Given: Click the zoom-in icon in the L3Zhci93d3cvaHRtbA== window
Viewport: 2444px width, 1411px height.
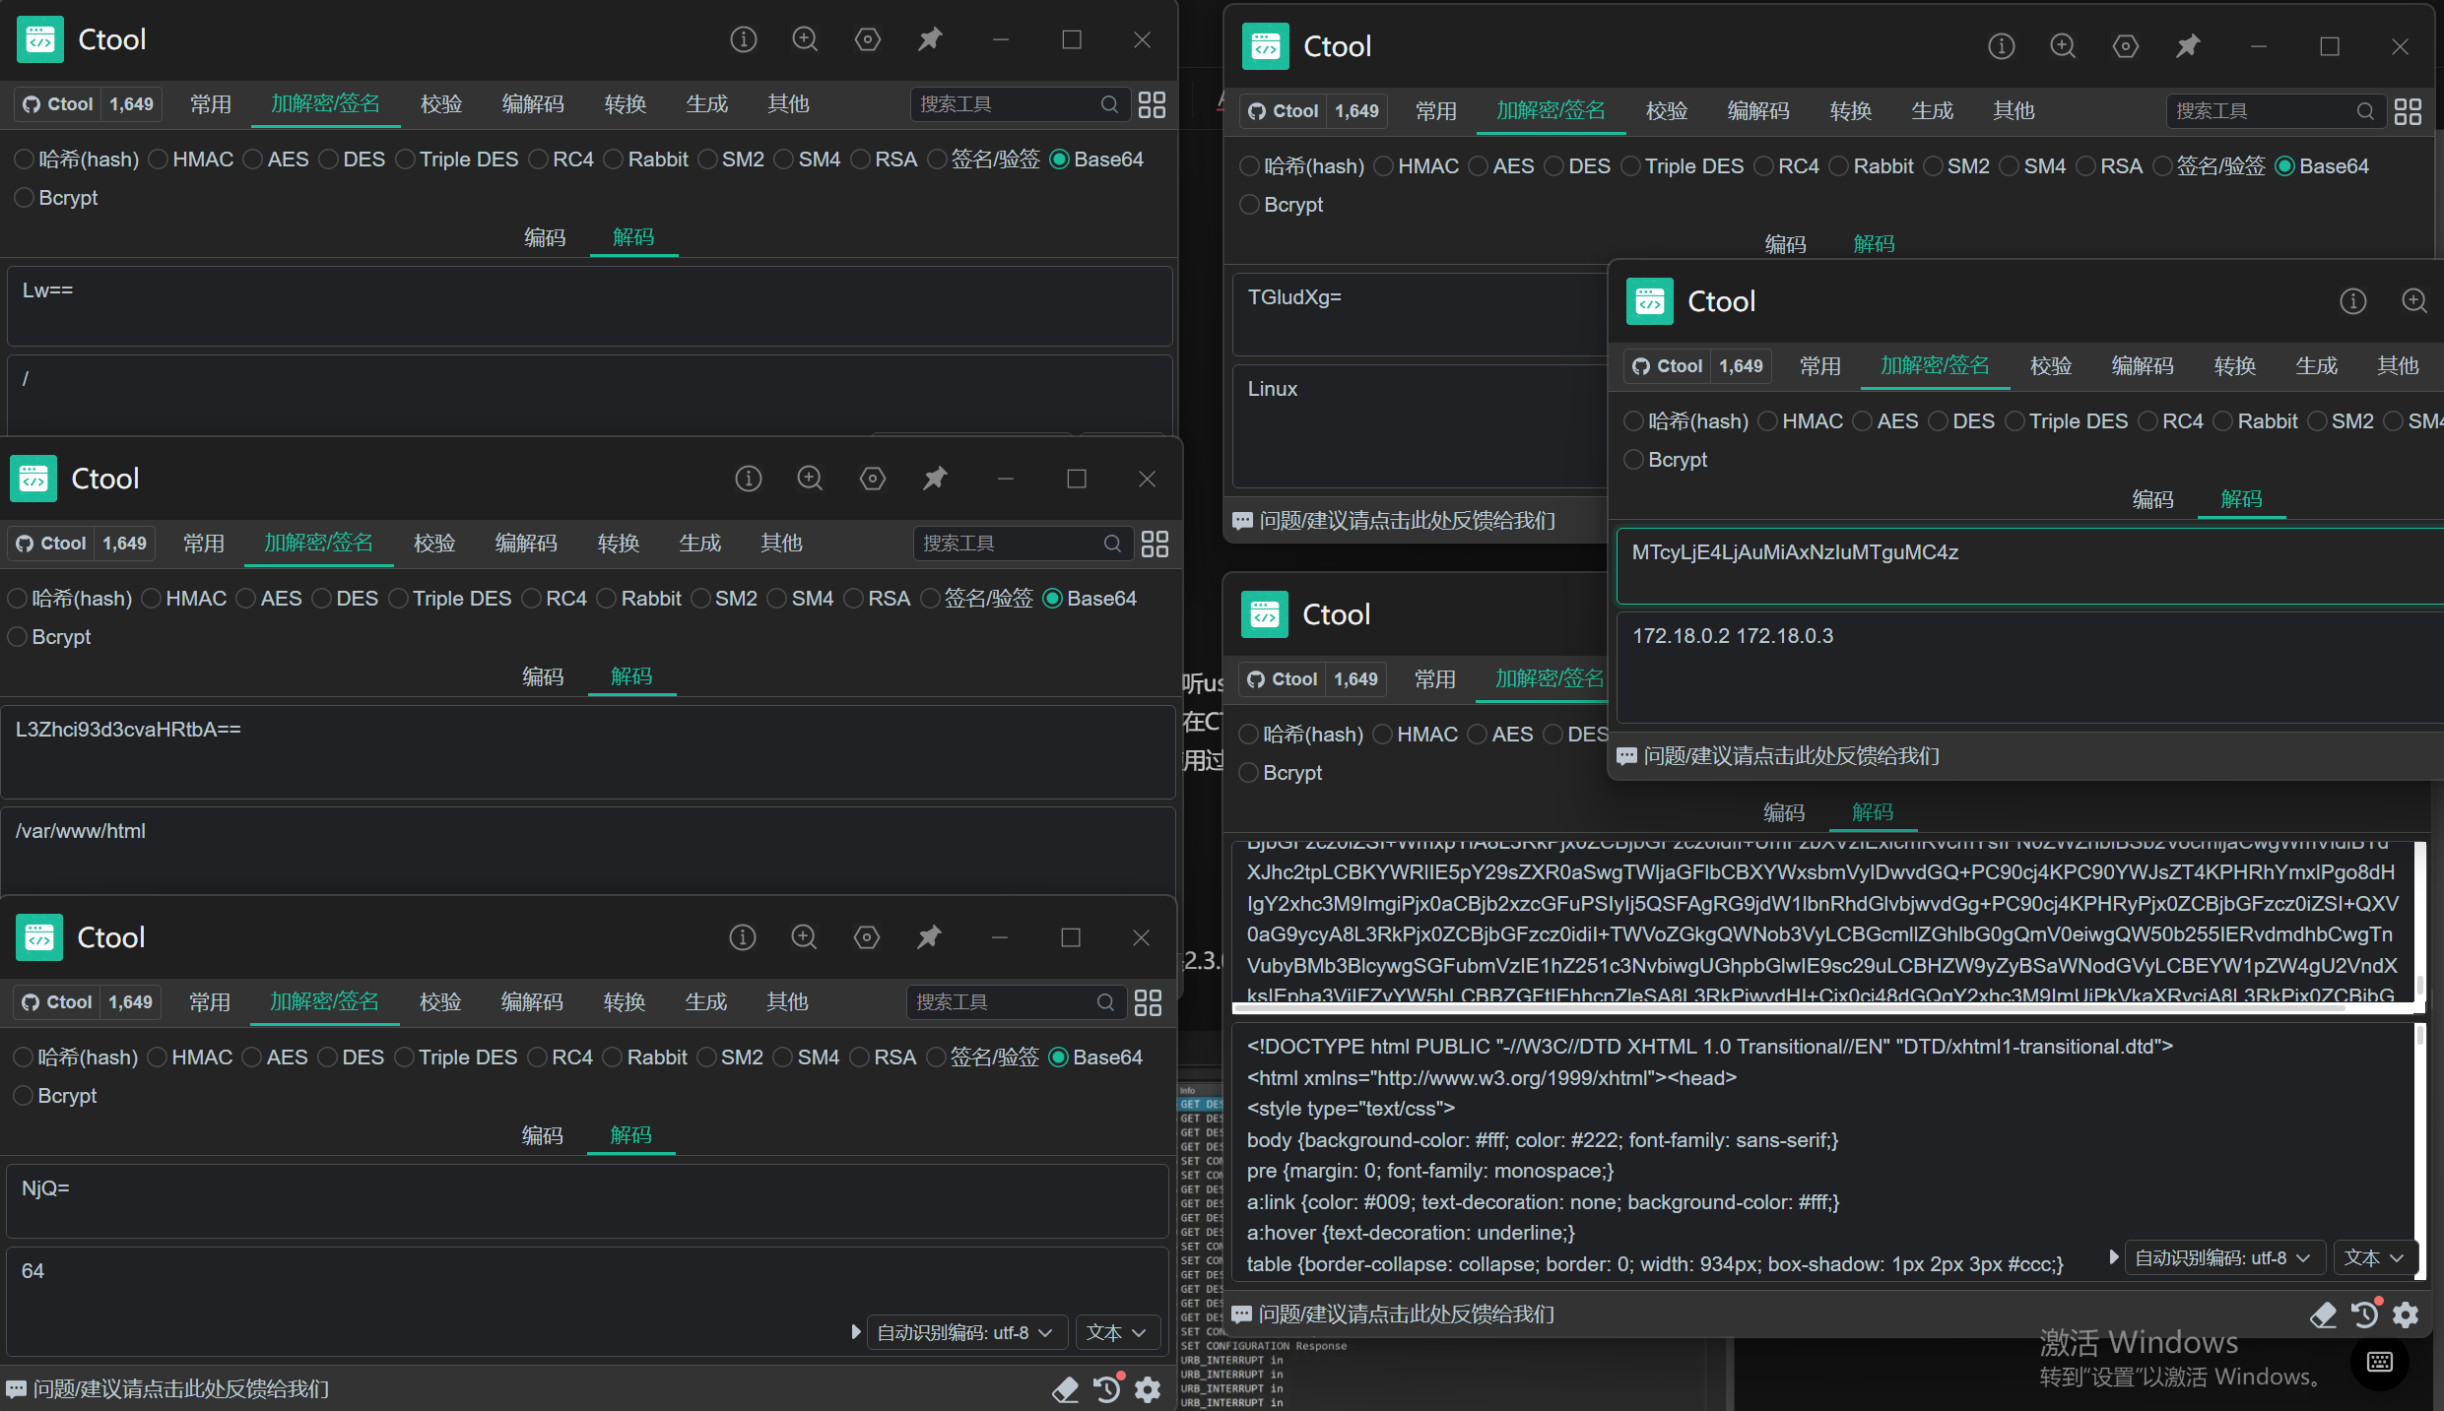Looking at the screenshot, I should 810,479.
